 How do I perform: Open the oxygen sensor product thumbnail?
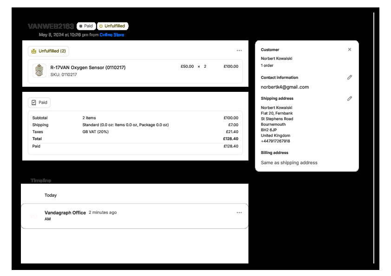39,71
